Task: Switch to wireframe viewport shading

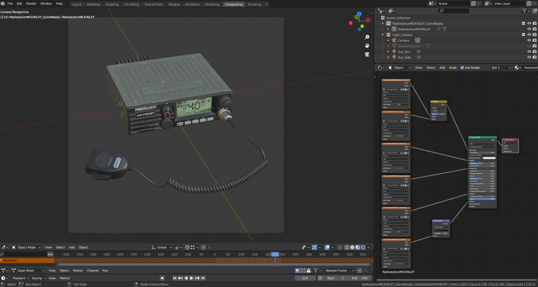Action: point(347,247)
